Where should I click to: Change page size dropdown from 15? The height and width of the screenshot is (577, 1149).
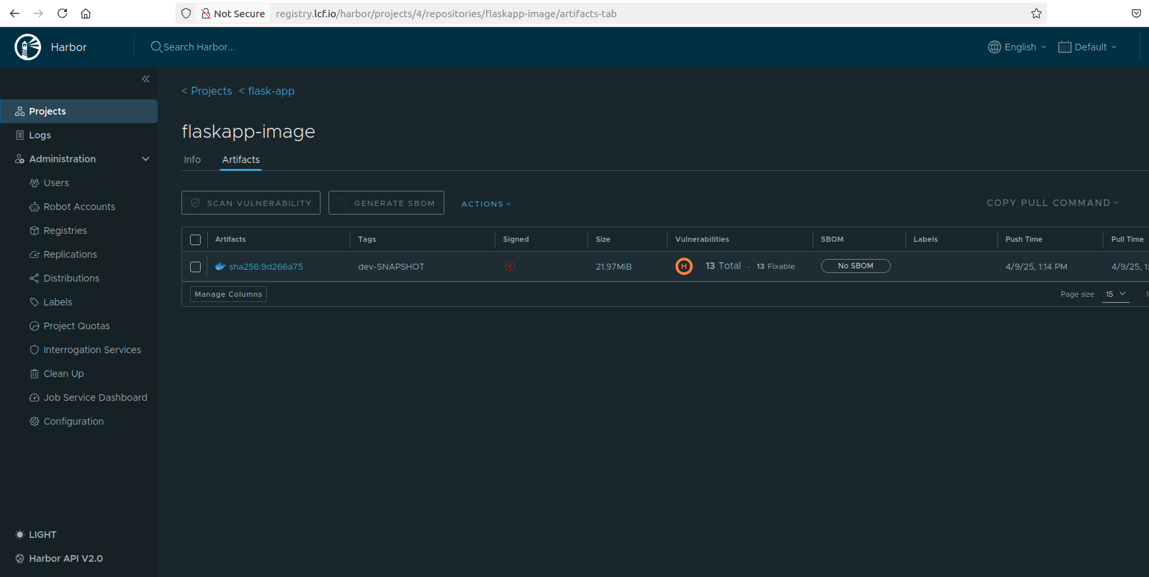(x=1115, y=294)
